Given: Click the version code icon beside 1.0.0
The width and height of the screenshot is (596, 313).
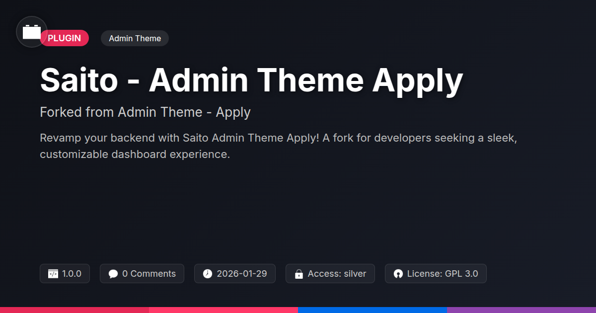Looking at the screenshot, I should [53, 274].
